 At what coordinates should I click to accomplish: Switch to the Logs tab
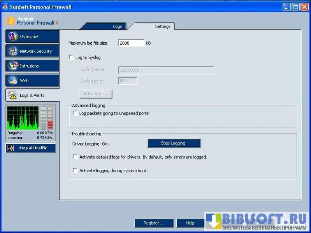click(x=117, y=26)
